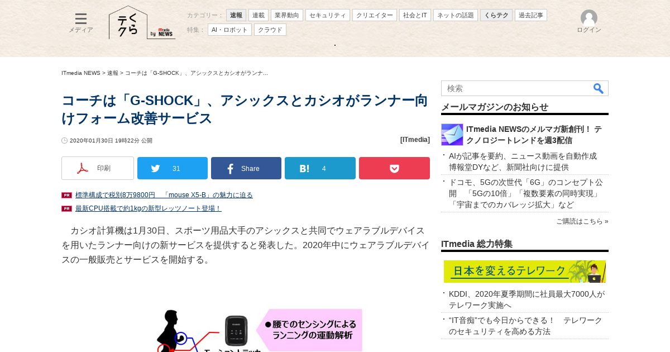
Task: Click the 検索 search input field
Action: (x=516, y=88)
